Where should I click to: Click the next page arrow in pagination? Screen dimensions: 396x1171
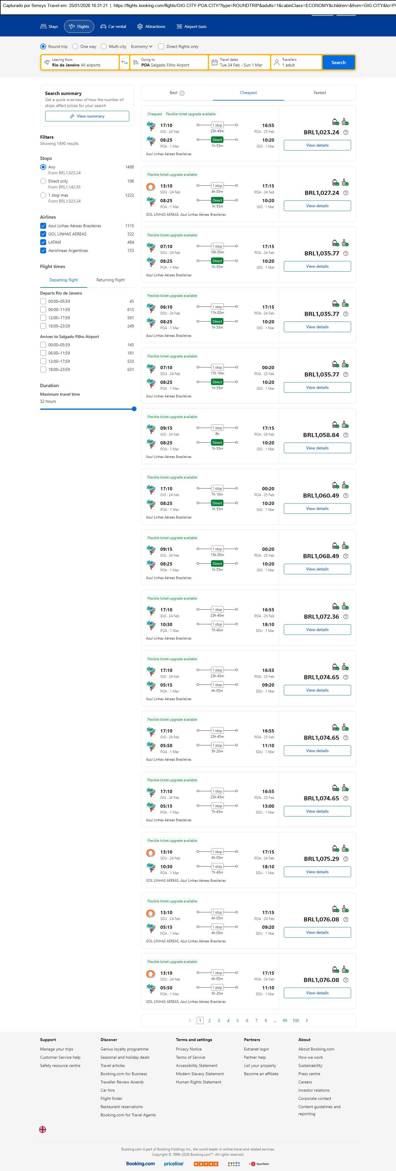307,1021
